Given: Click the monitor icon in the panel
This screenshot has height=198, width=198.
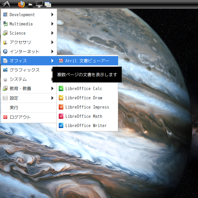Looking at the screenshot, I should click(39, 4).
